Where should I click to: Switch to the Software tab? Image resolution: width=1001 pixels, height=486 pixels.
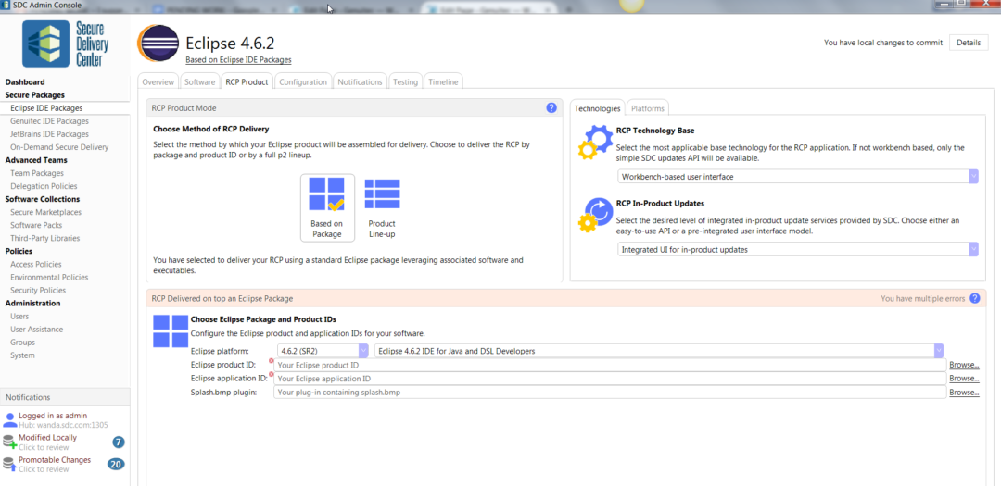(200, 81)
